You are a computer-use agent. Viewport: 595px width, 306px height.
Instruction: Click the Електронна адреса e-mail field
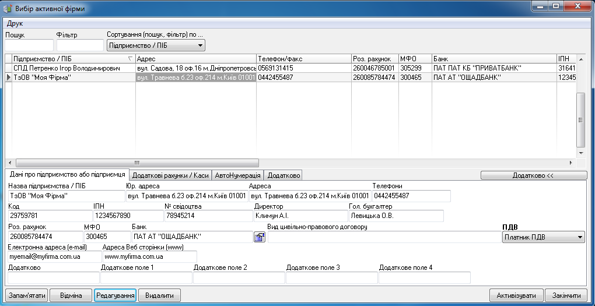pos(54,256)
